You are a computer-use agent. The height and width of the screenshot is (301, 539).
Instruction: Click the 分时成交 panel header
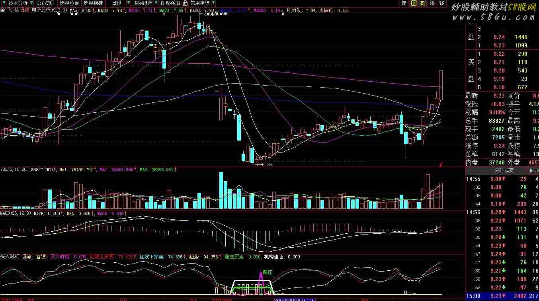tap(504, 170)
